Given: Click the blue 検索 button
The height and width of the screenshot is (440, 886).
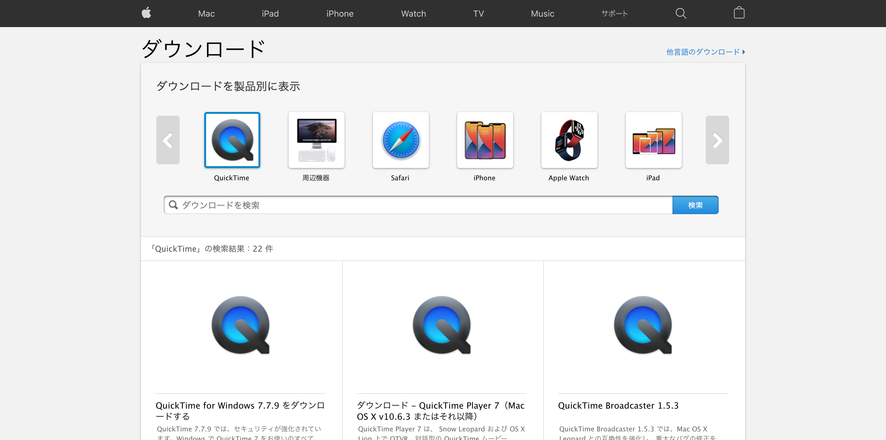Looking at the screenshot, I should [695, 205].
